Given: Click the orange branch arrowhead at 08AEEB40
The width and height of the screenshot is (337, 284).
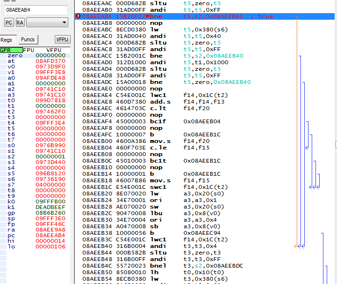Looking at the screenshot, I should 296,246.
